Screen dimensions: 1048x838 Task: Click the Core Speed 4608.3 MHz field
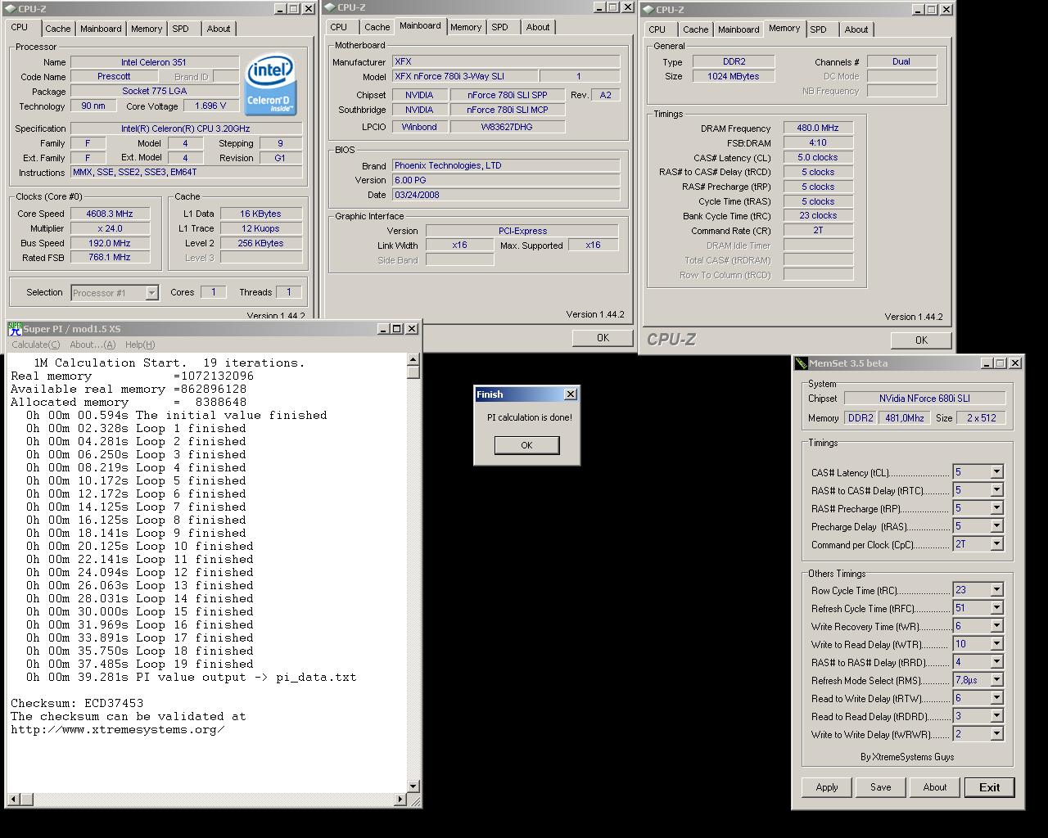[x=110, y=214]
